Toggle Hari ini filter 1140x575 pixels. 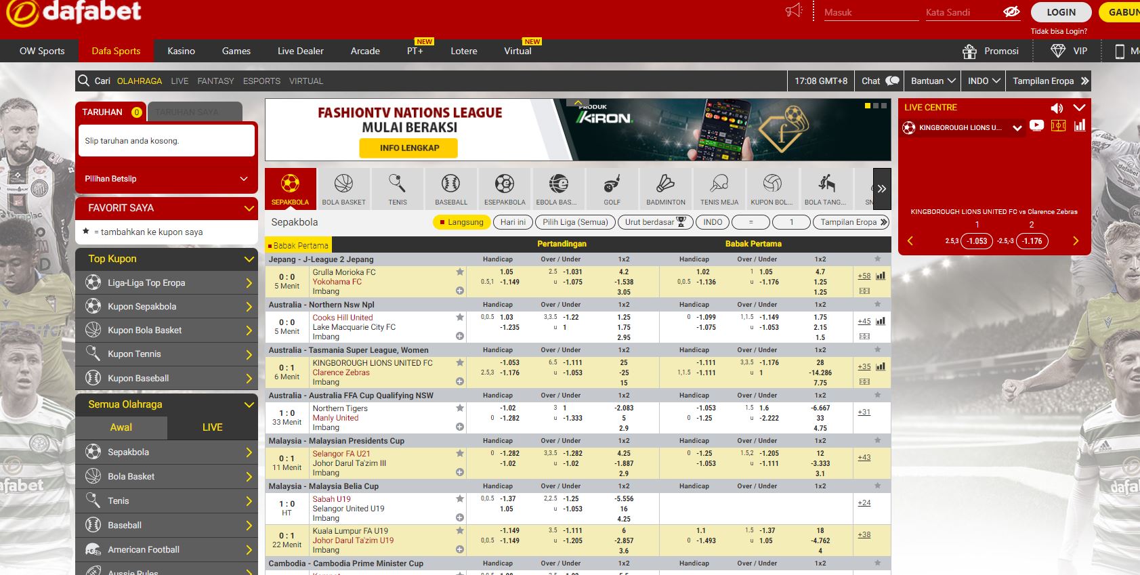point(513,222)
